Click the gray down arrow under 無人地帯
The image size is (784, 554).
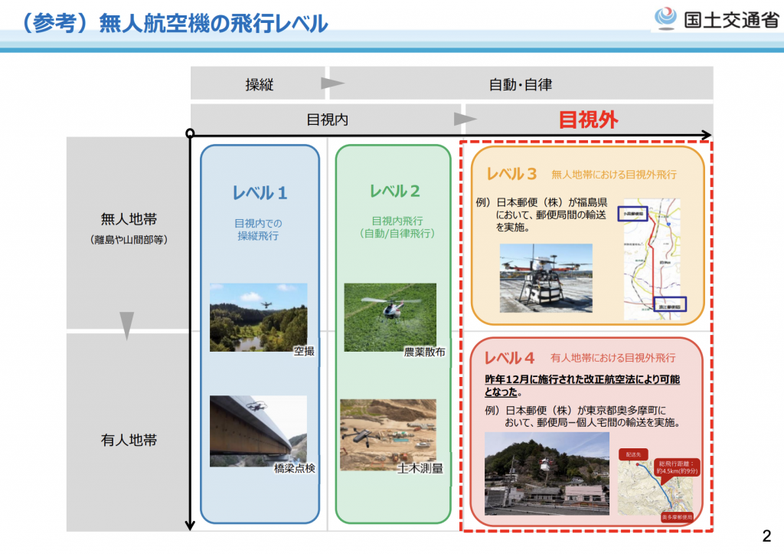127,325
